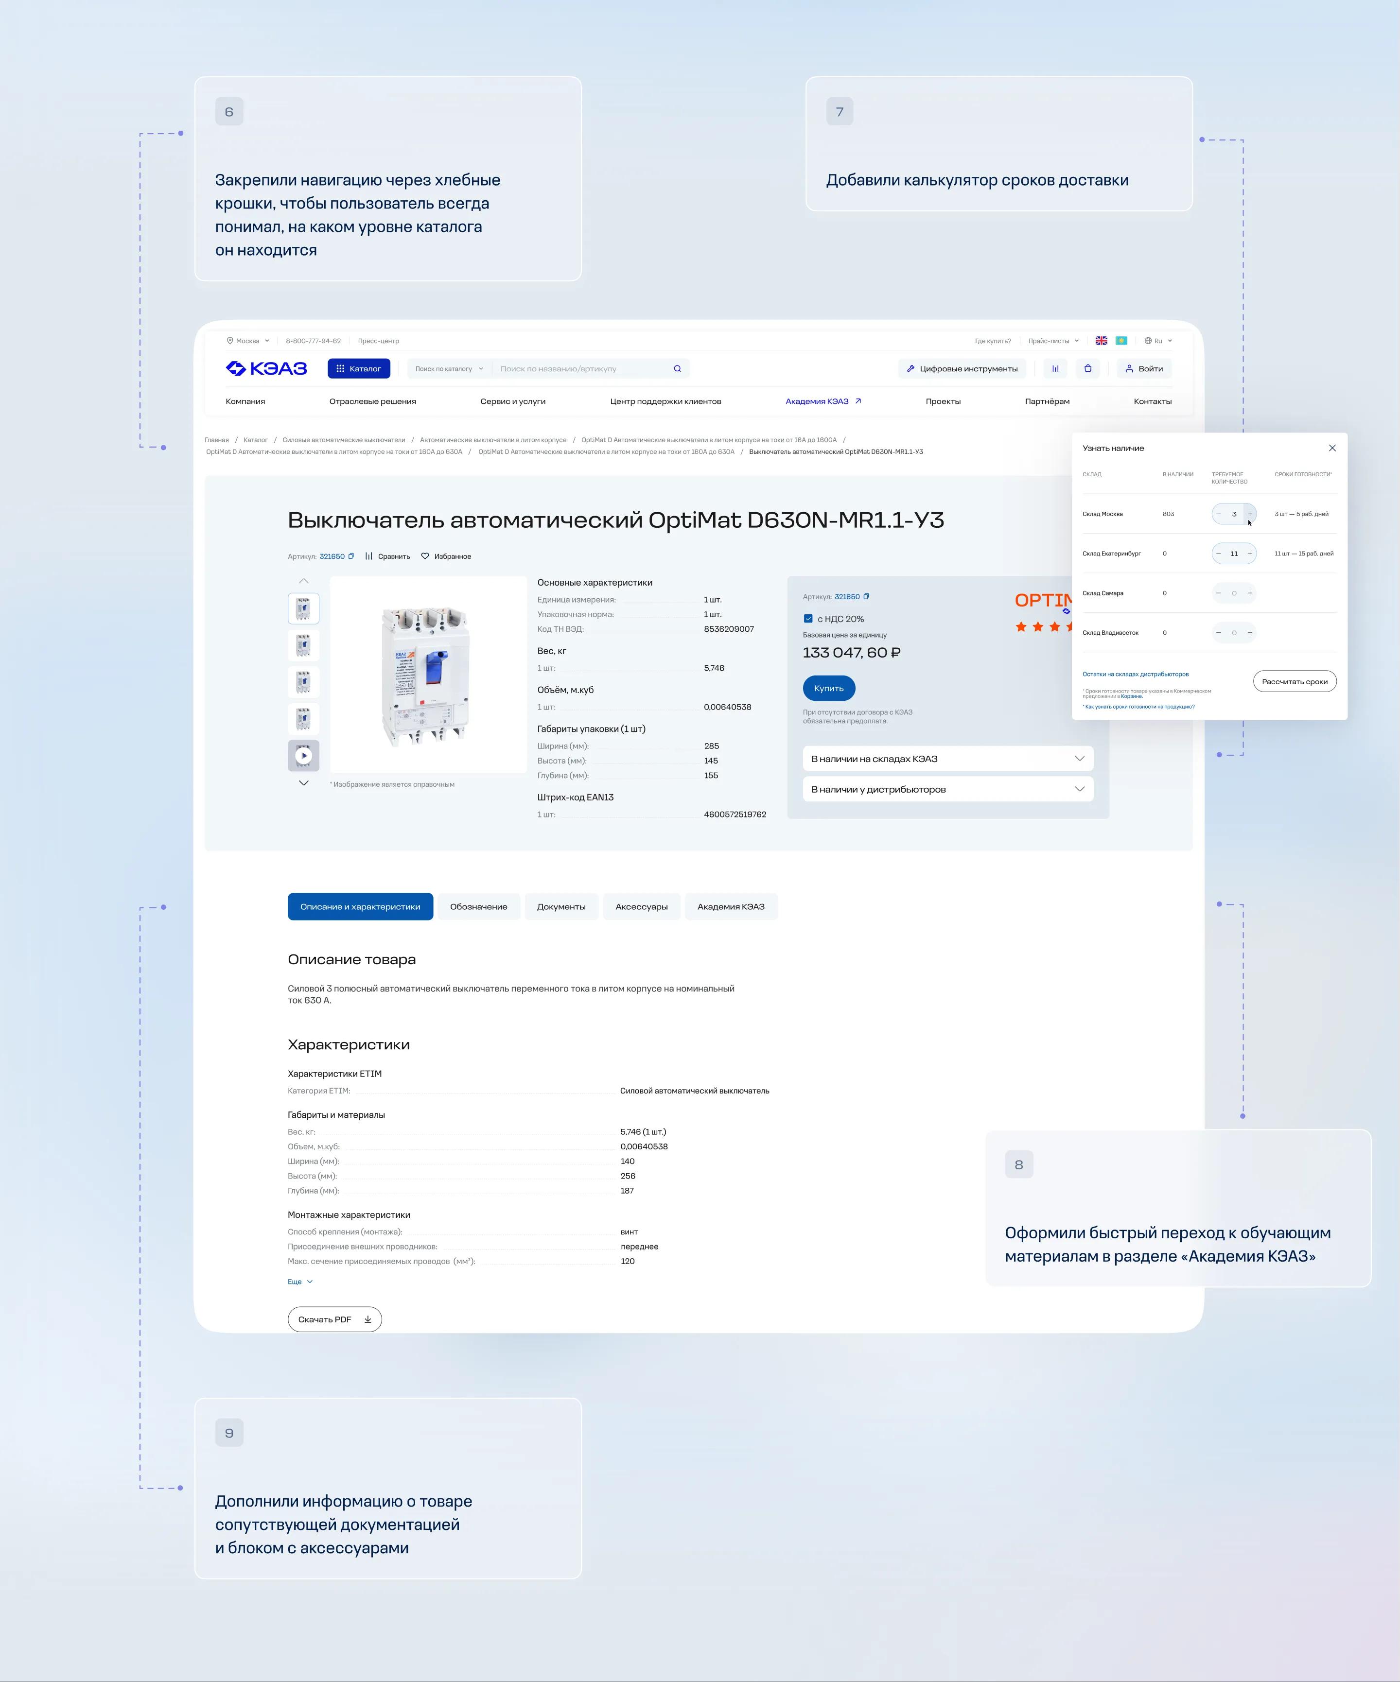
Task: Click the Скачать PDF button
Action: (x=334, y=1319)
